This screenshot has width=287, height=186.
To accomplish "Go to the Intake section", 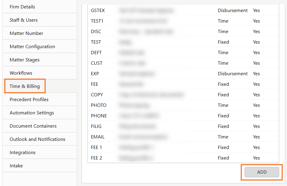I will coord(16,166).
